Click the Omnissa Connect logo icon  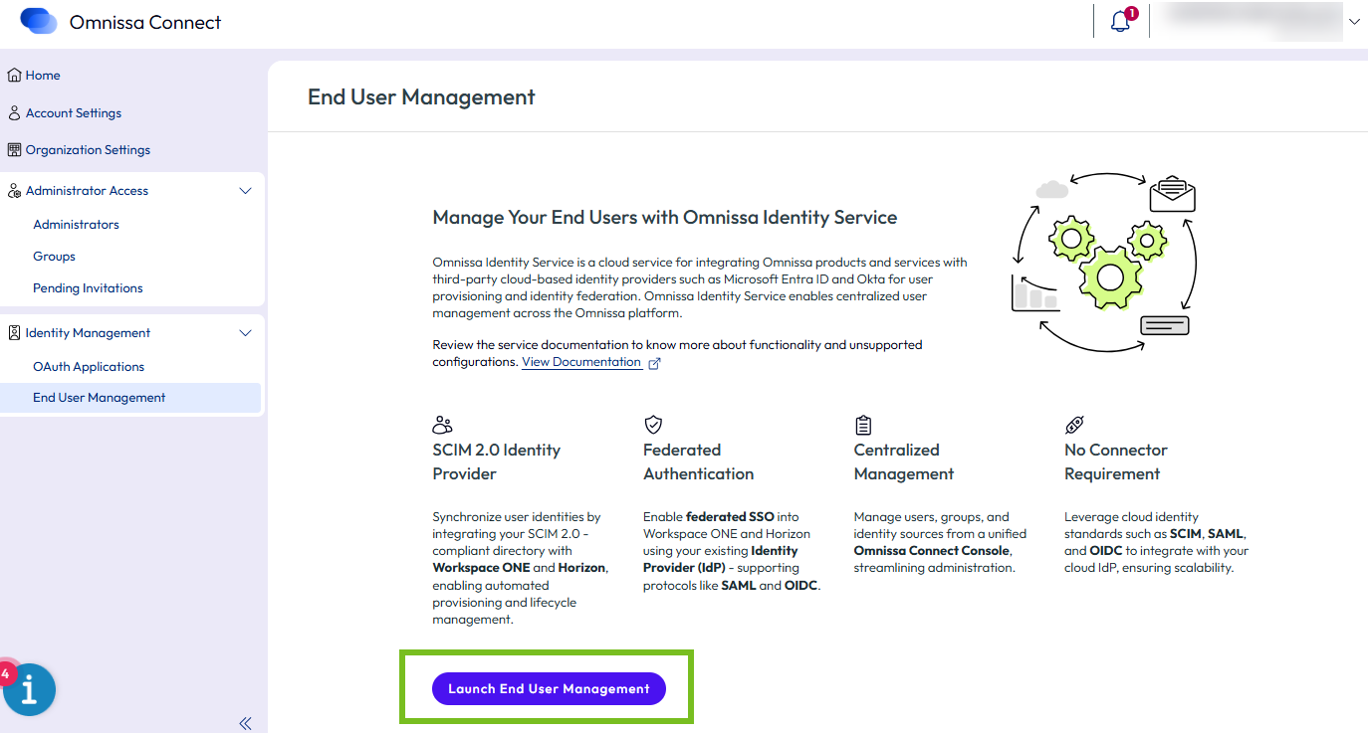click(40, 21)
